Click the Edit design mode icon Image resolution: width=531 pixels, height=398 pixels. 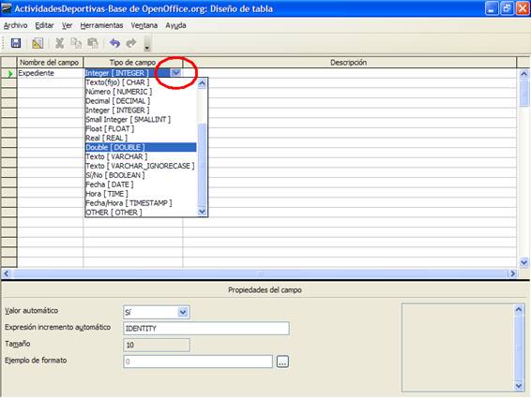pos(38,43)
